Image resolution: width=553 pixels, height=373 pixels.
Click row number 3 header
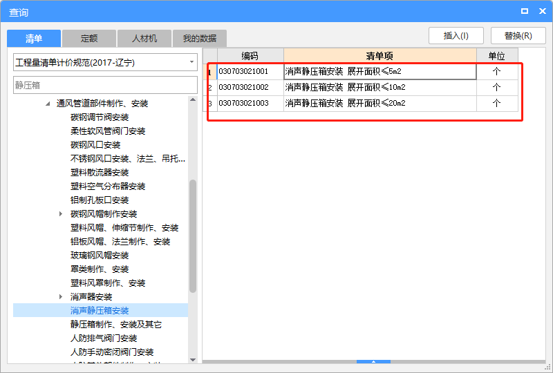[x=210, y=104]
